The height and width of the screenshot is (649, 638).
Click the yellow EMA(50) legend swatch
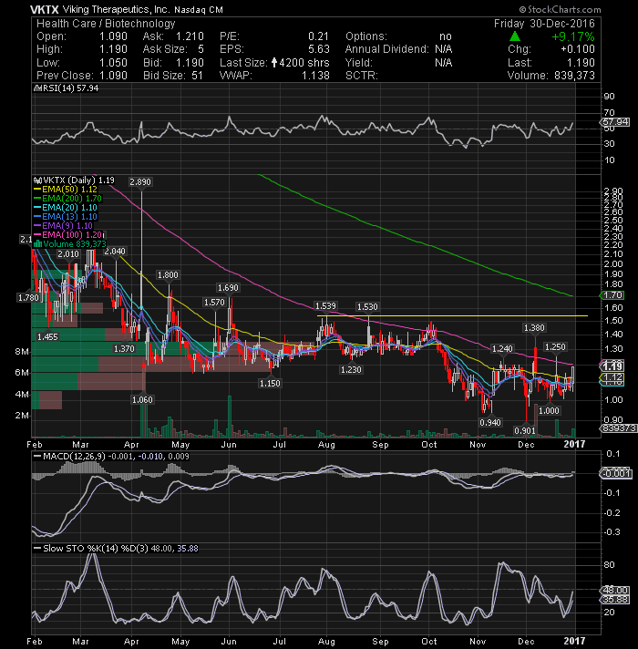(x=37, y=190)
